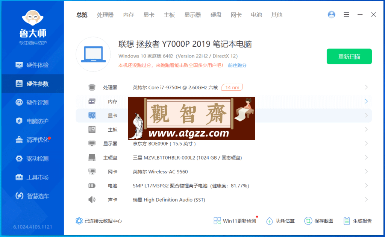This screenshot has width=385, height=237.
Task: Click the 生成报告 label
Action: 362,221
